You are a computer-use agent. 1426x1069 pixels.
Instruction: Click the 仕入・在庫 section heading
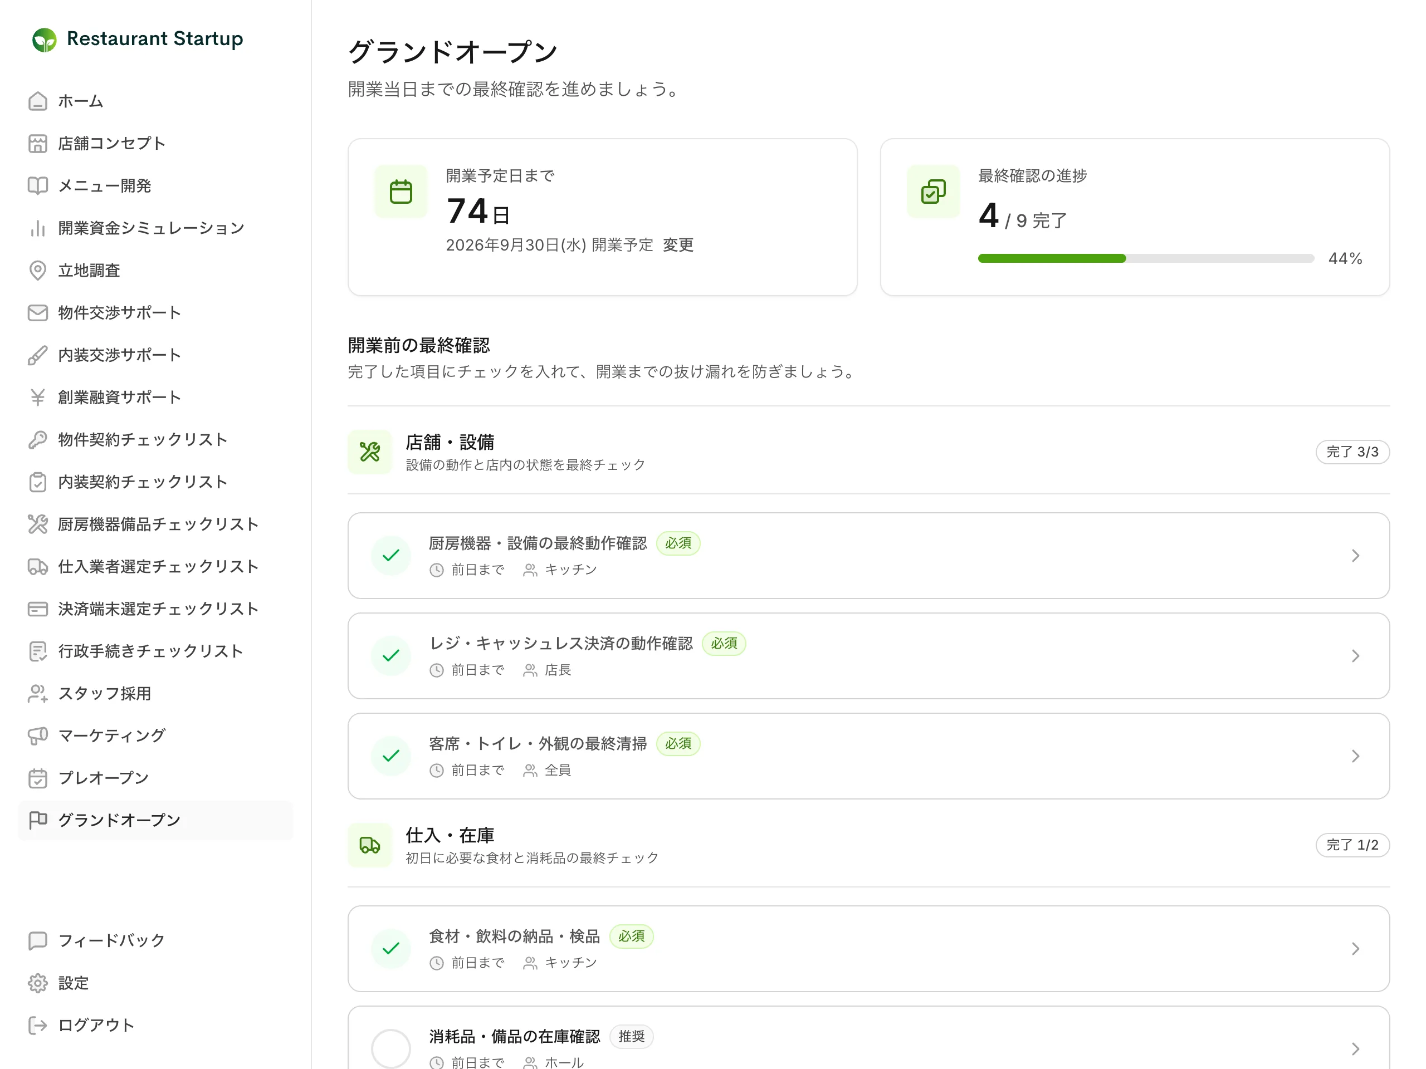point(450,835)
